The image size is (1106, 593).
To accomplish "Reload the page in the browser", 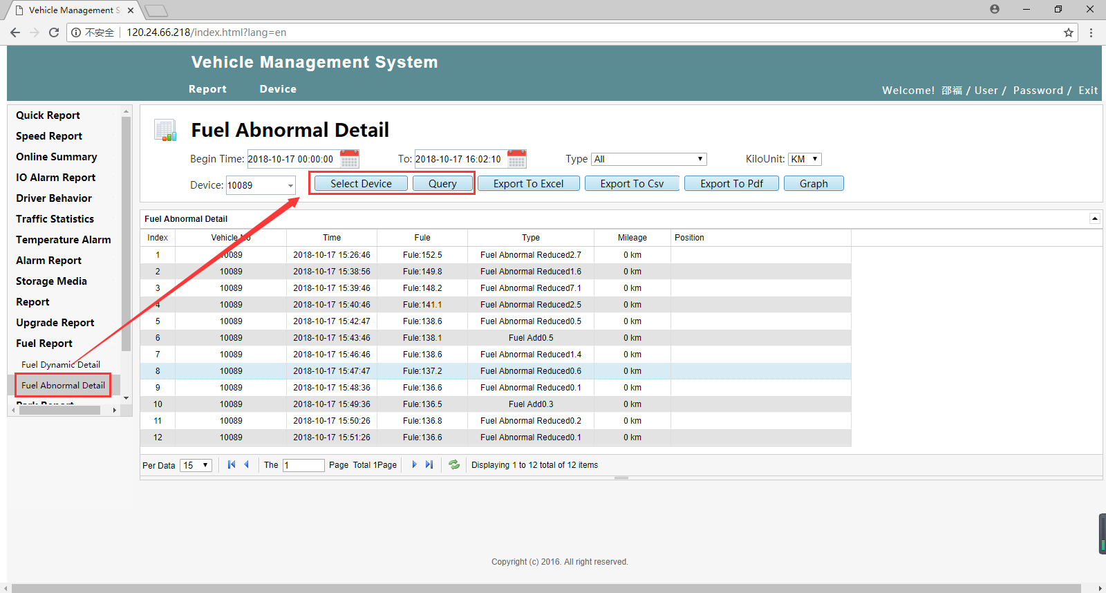I will 54,32.
